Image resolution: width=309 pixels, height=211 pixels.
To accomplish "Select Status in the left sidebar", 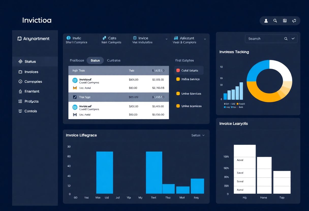I will (35, 62).
